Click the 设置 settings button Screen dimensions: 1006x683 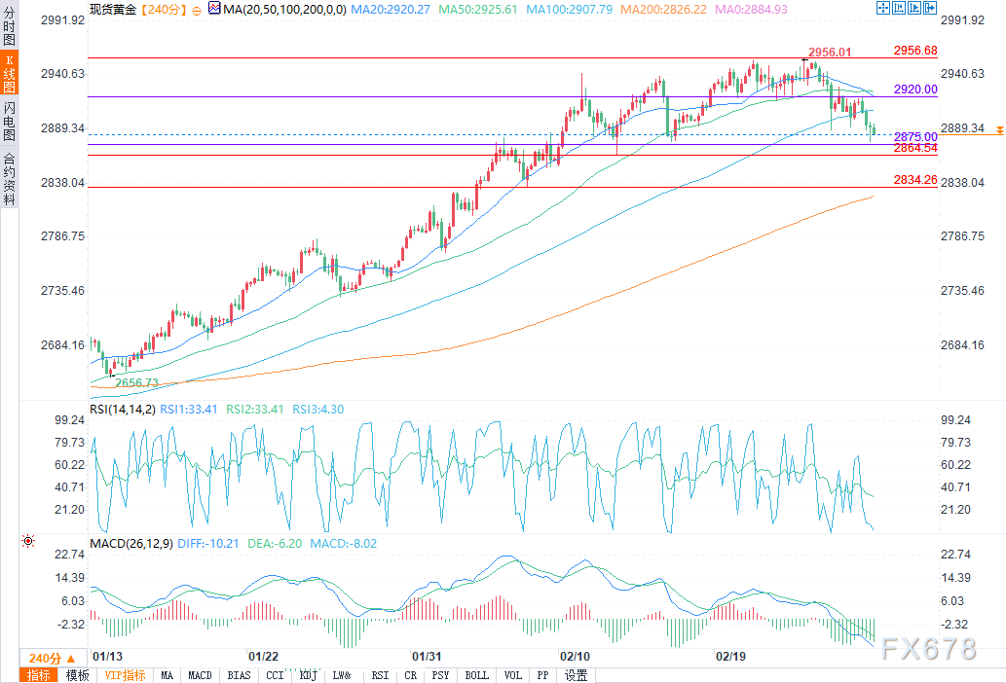576,675
